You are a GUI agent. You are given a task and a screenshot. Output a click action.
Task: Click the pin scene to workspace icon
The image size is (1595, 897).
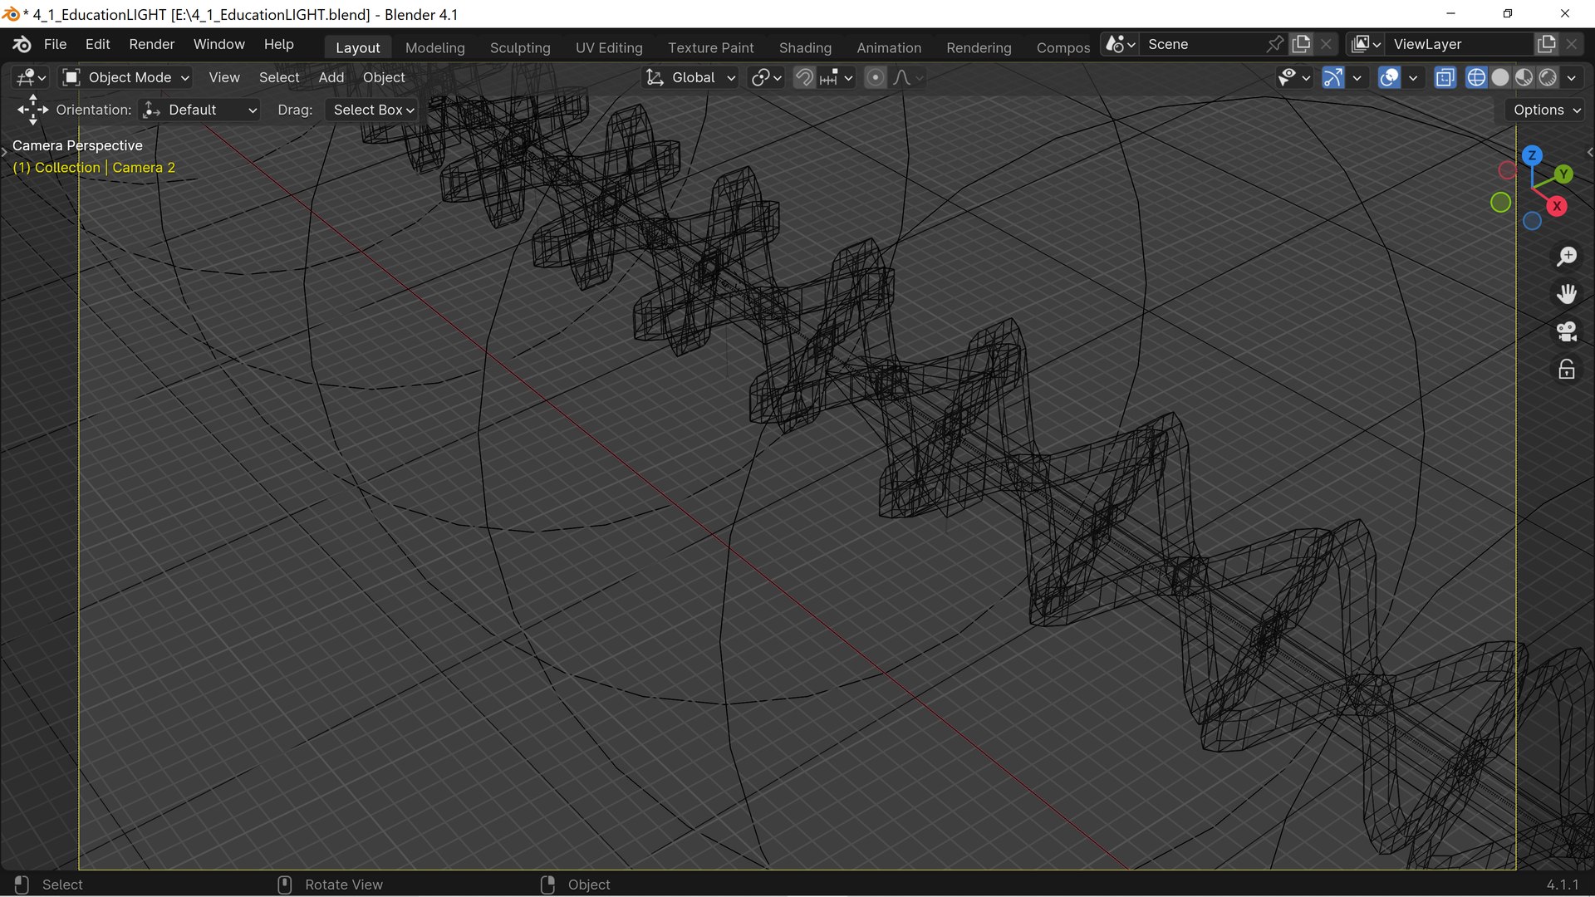tap(1274, 44)
